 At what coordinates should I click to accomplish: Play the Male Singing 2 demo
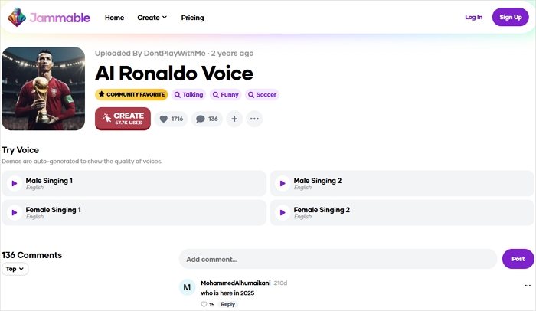[283, 183]
